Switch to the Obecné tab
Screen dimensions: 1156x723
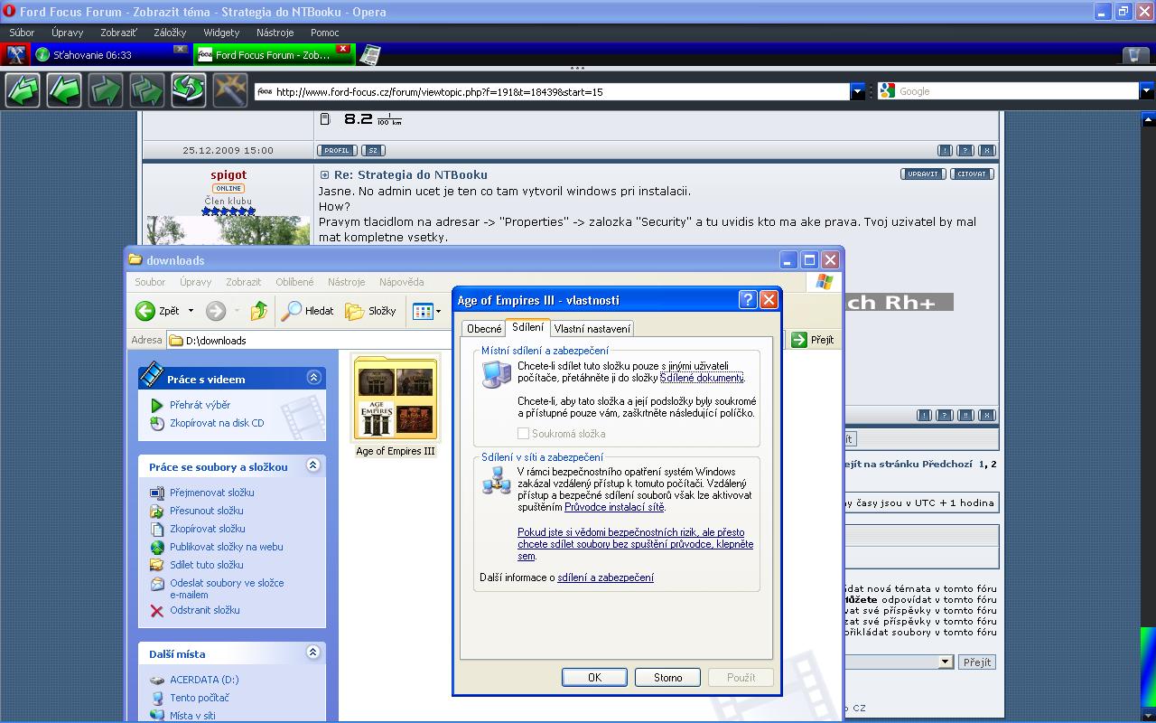tap(484, 329)
